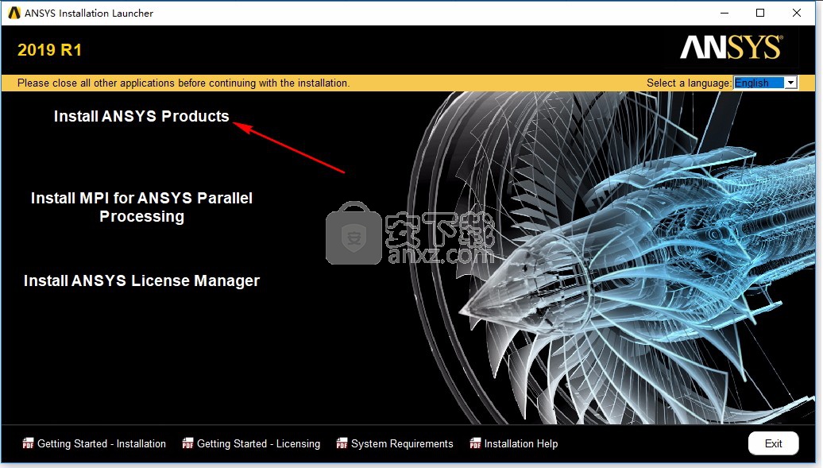This screenshot has height=468, width=823.
Task: Open System Requirements document
Action: tap(402, 444)
